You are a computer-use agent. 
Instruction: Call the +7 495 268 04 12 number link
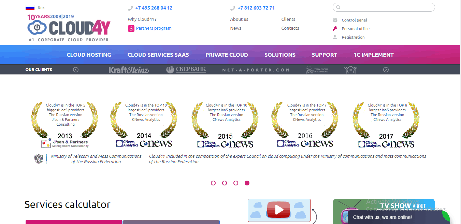pos(154,8)
